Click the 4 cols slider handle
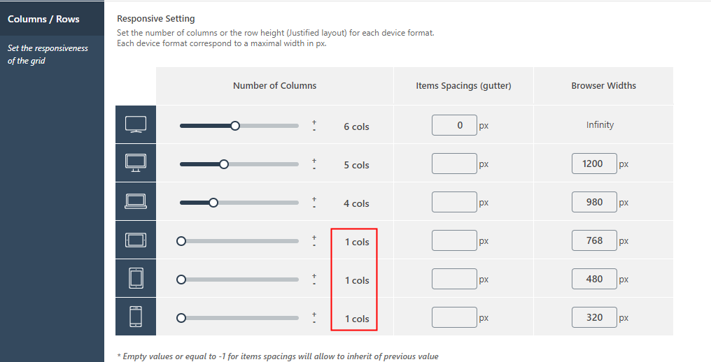The height and width of the screenshot is (362, 711). coord(213,203)
